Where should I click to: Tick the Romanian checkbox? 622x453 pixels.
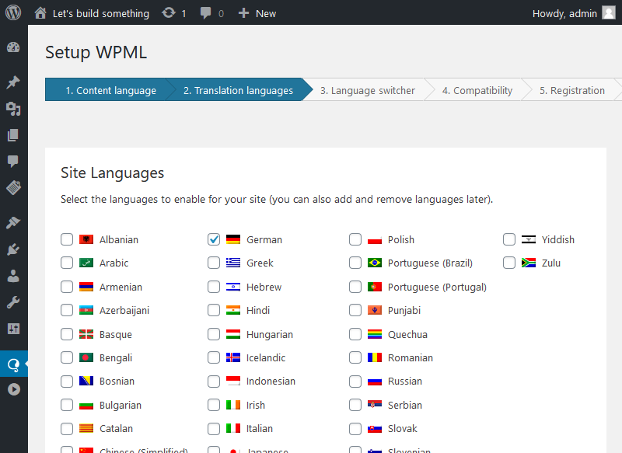pyautogui.click(x=355, y=357)
